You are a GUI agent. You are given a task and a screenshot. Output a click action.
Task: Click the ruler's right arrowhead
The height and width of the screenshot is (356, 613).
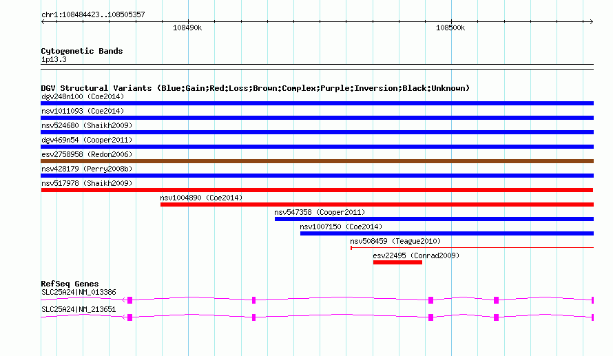pos(591,22)
